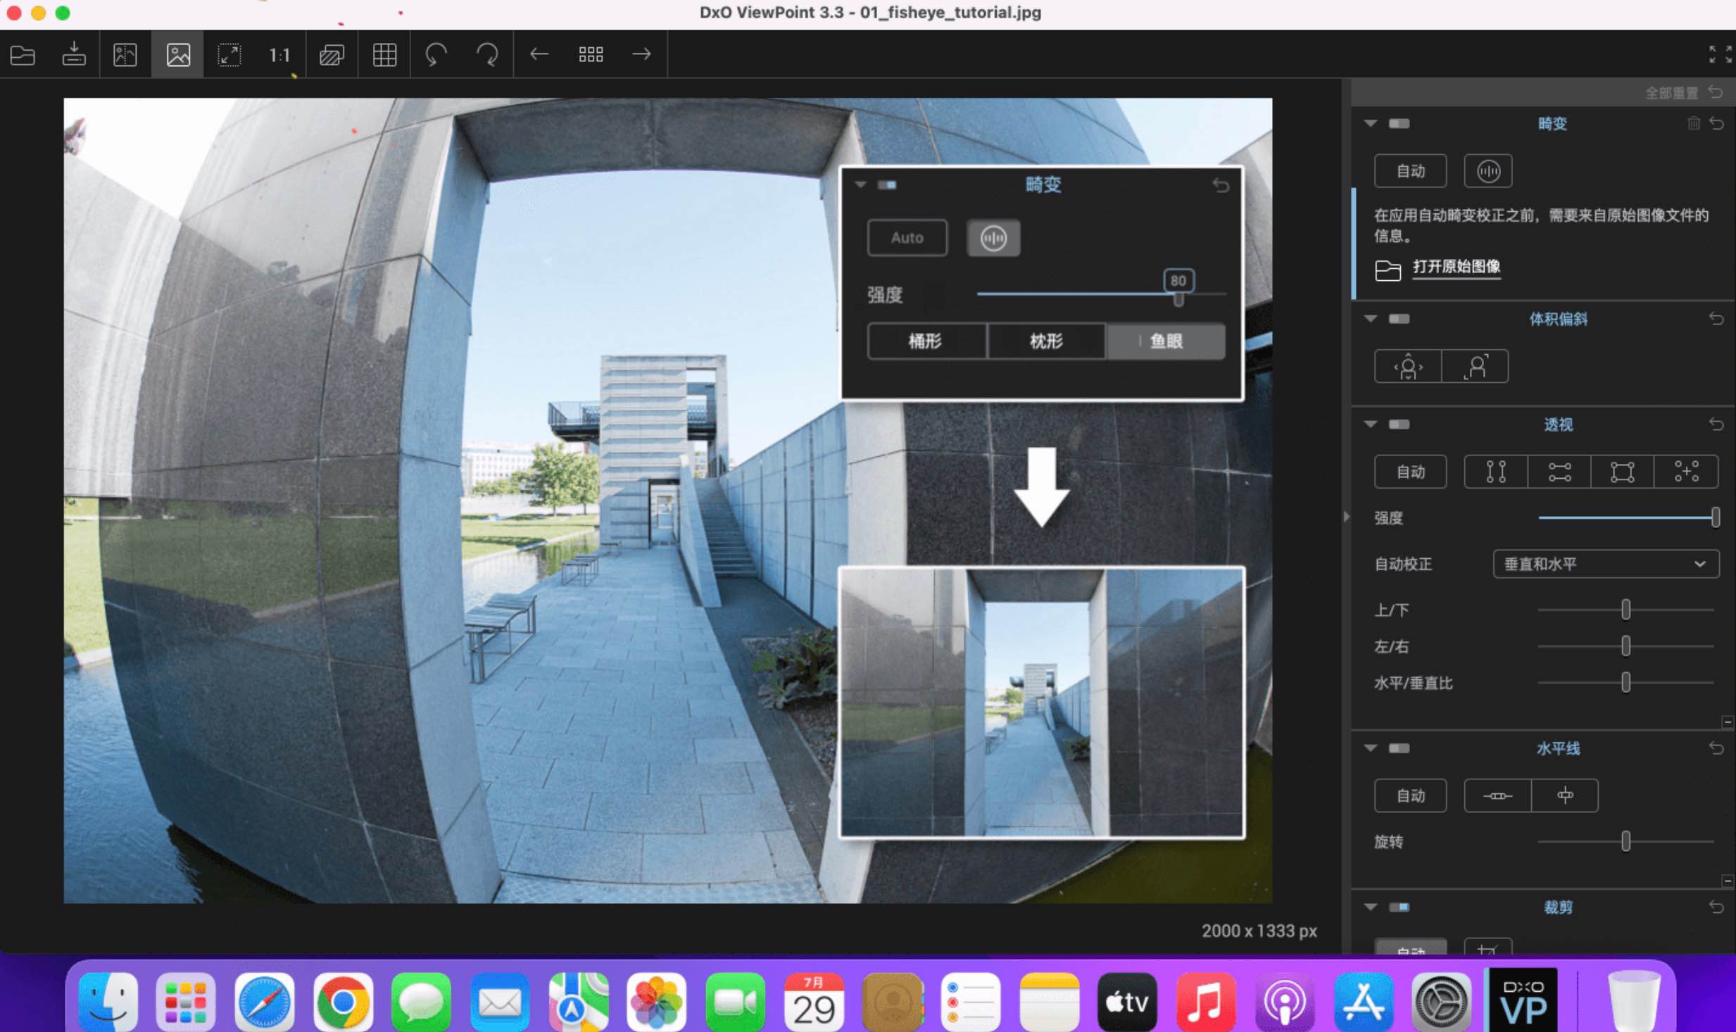Select manual distortion correction icon in 畸变 panel
1736x1032 pixels.
click(x=1487, y=171)
